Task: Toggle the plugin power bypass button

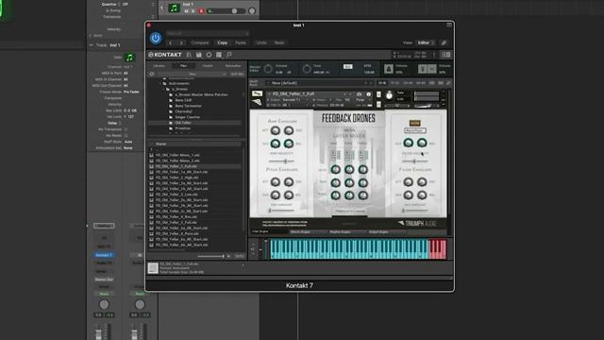Action: [156, 38]
